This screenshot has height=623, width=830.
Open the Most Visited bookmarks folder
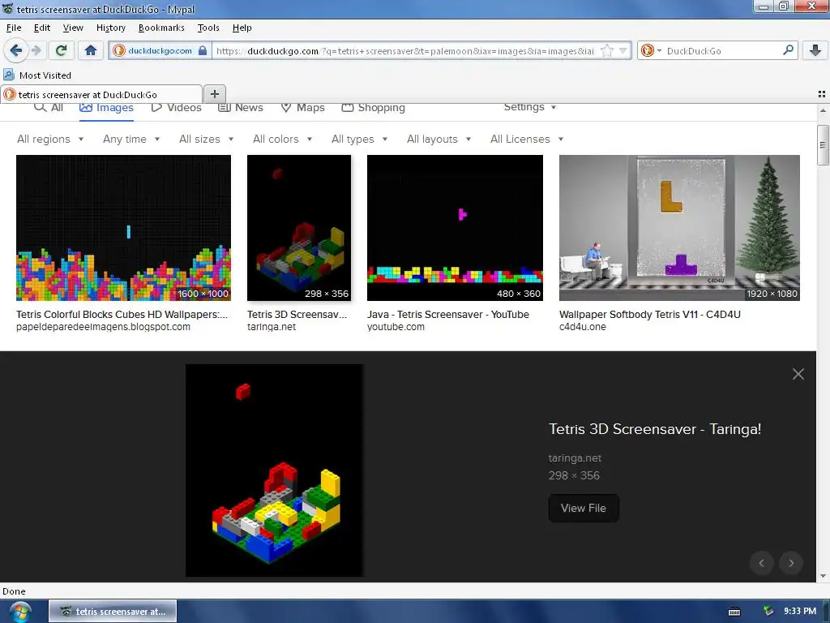point(37,75)
